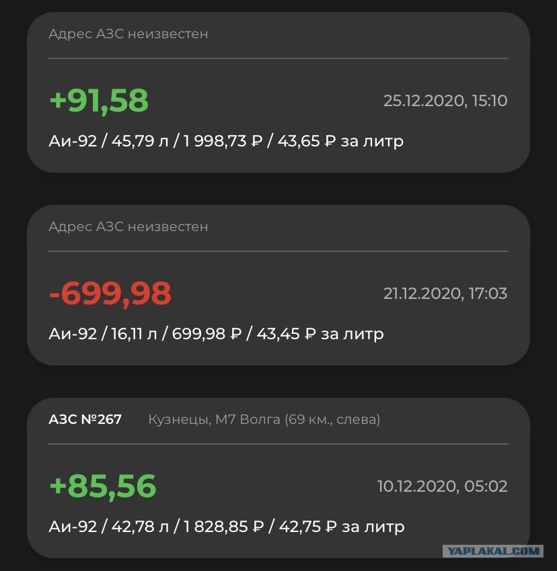
Task: Select the second "Адрес АЗС неизвестен" label
Action: [128, 226]
